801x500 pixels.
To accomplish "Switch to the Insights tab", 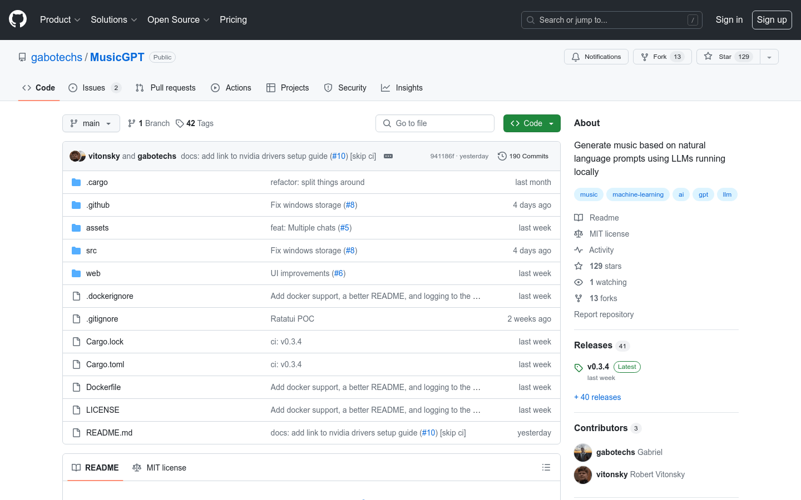I will coord(402,88).
